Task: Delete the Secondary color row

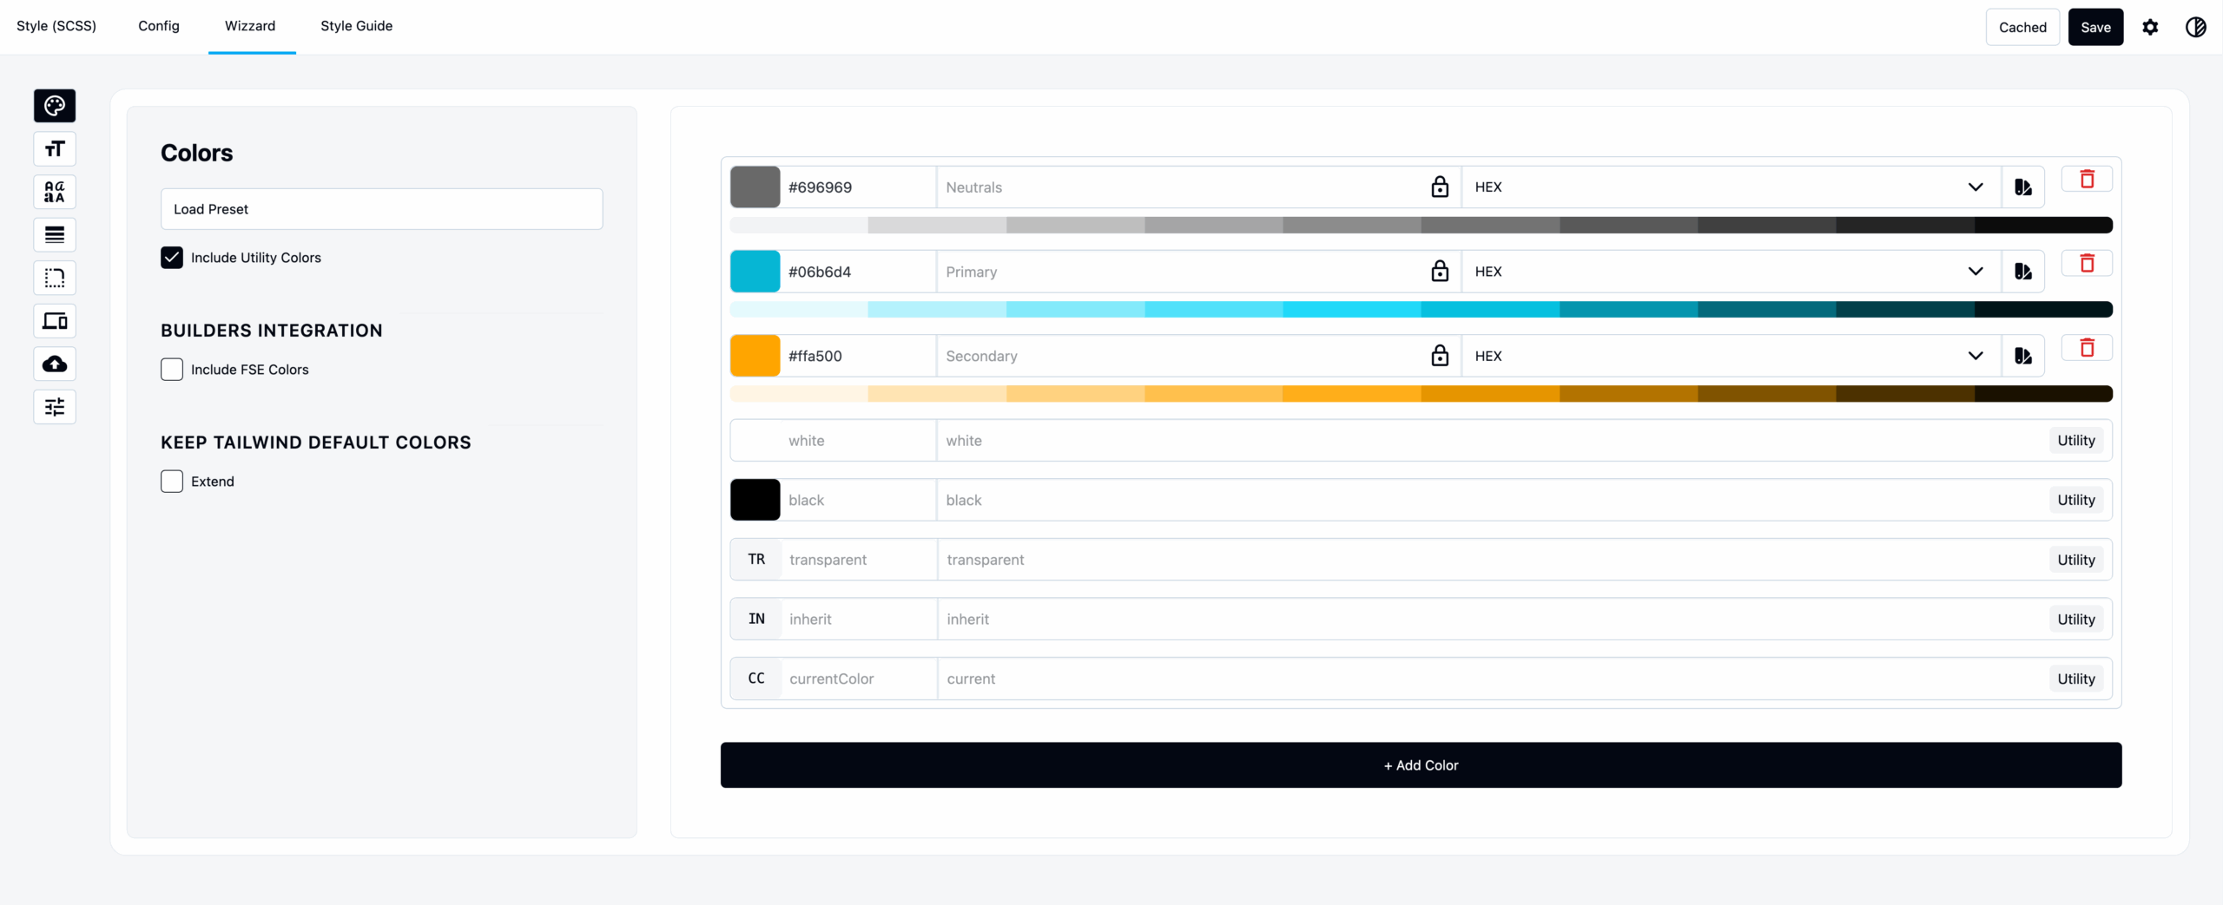Action: point(2087,347)
